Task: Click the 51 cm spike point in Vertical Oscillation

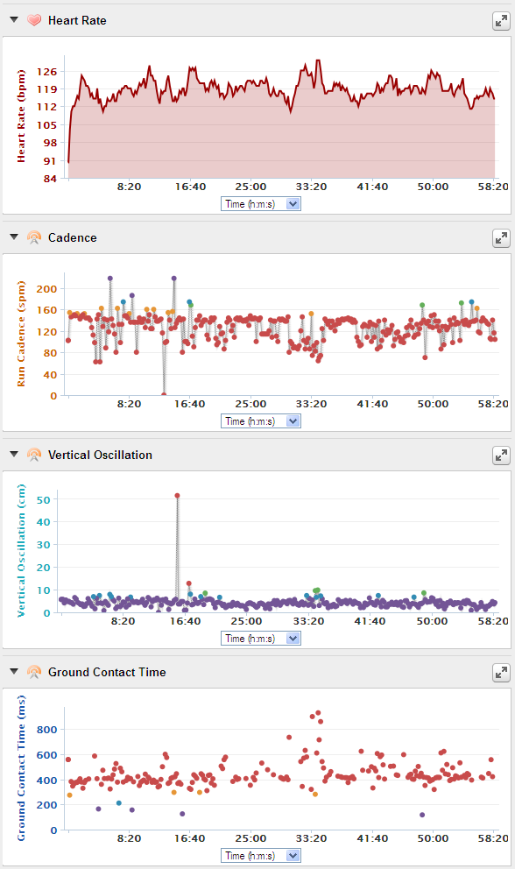Action: (178, 496)
